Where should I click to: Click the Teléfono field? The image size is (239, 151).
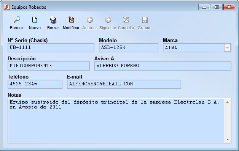pyautogui.click(x=35, y=84)
